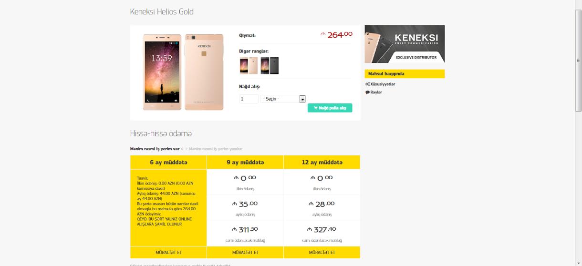
Task: Click the Keneksi exclusive distributor banner
Action: click(405, 44)
